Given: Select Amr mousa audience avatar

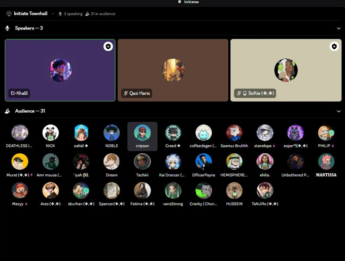Looking at the screenshot, I should click(x=50, y=162).
